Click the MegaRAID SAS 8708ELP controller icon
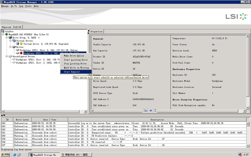Screen dimensions: 251x157 click(7, 34)
